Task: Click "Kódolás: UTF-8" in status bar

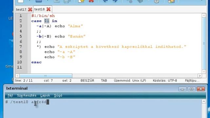Action: click(165, 81)
